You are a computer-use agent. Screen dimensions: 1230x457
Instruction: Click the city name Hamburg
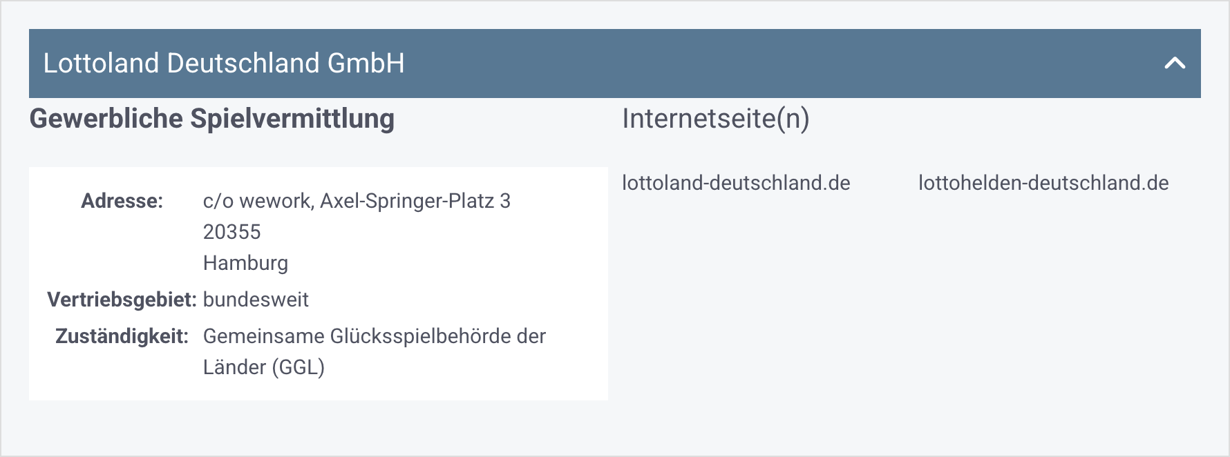[246, 263]
